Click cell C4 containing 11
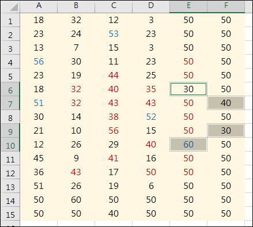 point(114,62)
